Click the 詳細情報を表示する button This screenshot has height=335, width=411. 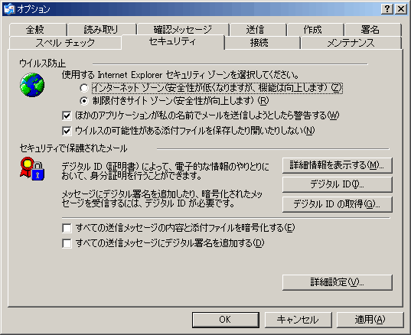(337, 165)
